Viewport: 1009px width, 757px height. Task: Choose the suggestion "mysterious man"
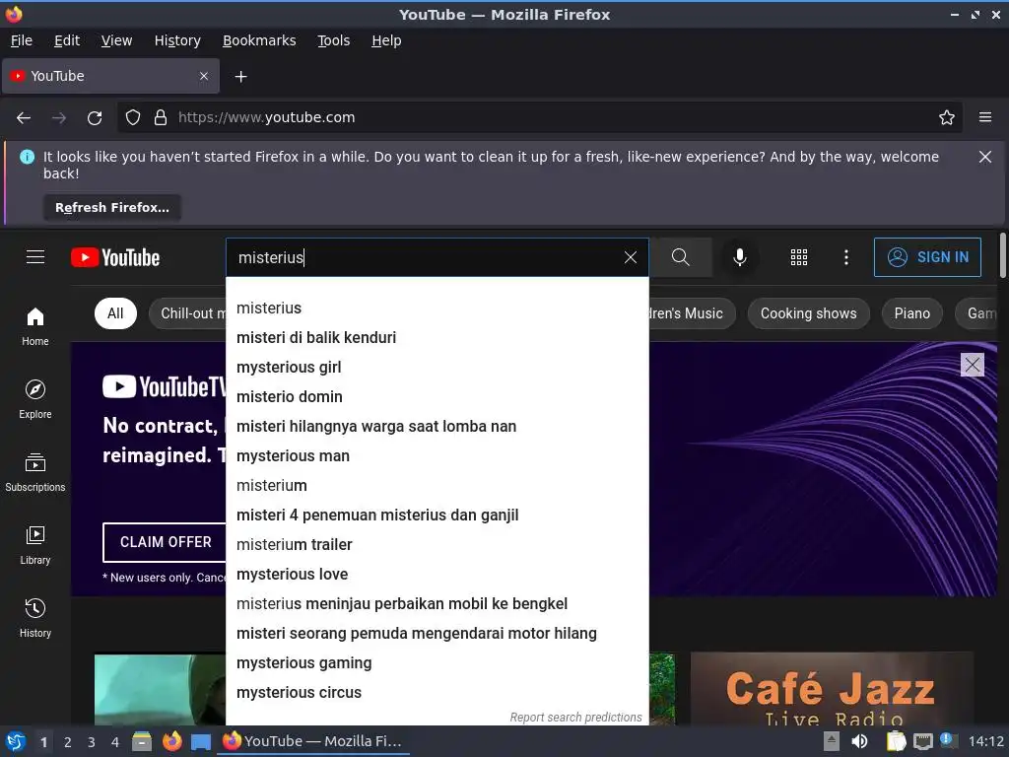(x=437, y=455)
